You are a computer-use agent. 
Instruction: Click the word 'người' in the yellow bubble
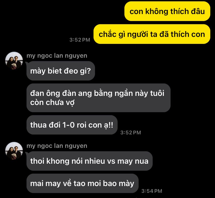tap(138, 35)
